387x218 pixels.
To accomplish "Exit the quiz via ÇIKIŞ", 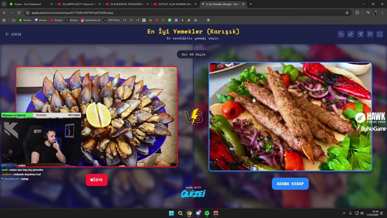I will (13, 34).
